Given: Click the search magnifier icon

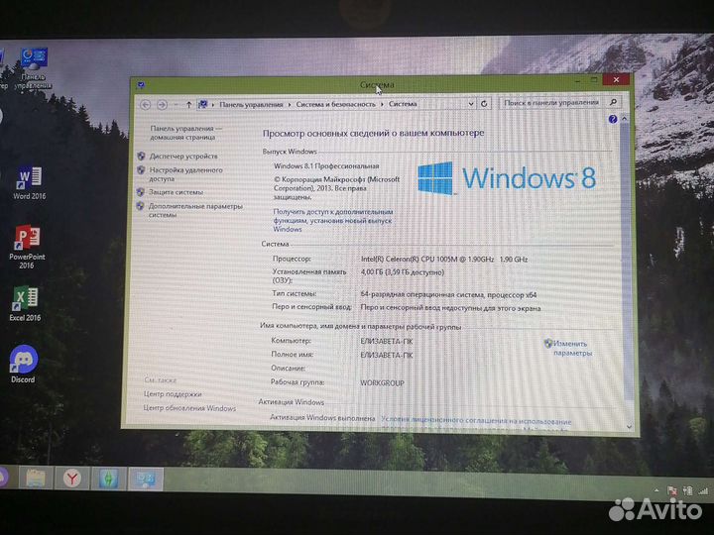Looking at the screenshot, I should [x=613, y=102].
